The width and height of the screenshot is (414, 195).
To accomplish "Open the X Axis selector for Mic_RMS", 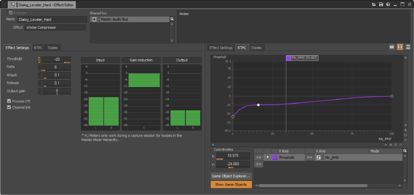I will pos(309,158).
